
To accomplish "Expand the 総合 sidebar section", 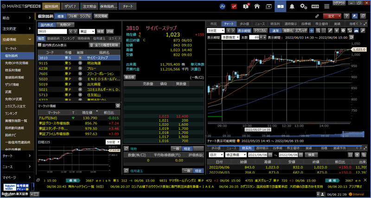I will tap(17, 18).
